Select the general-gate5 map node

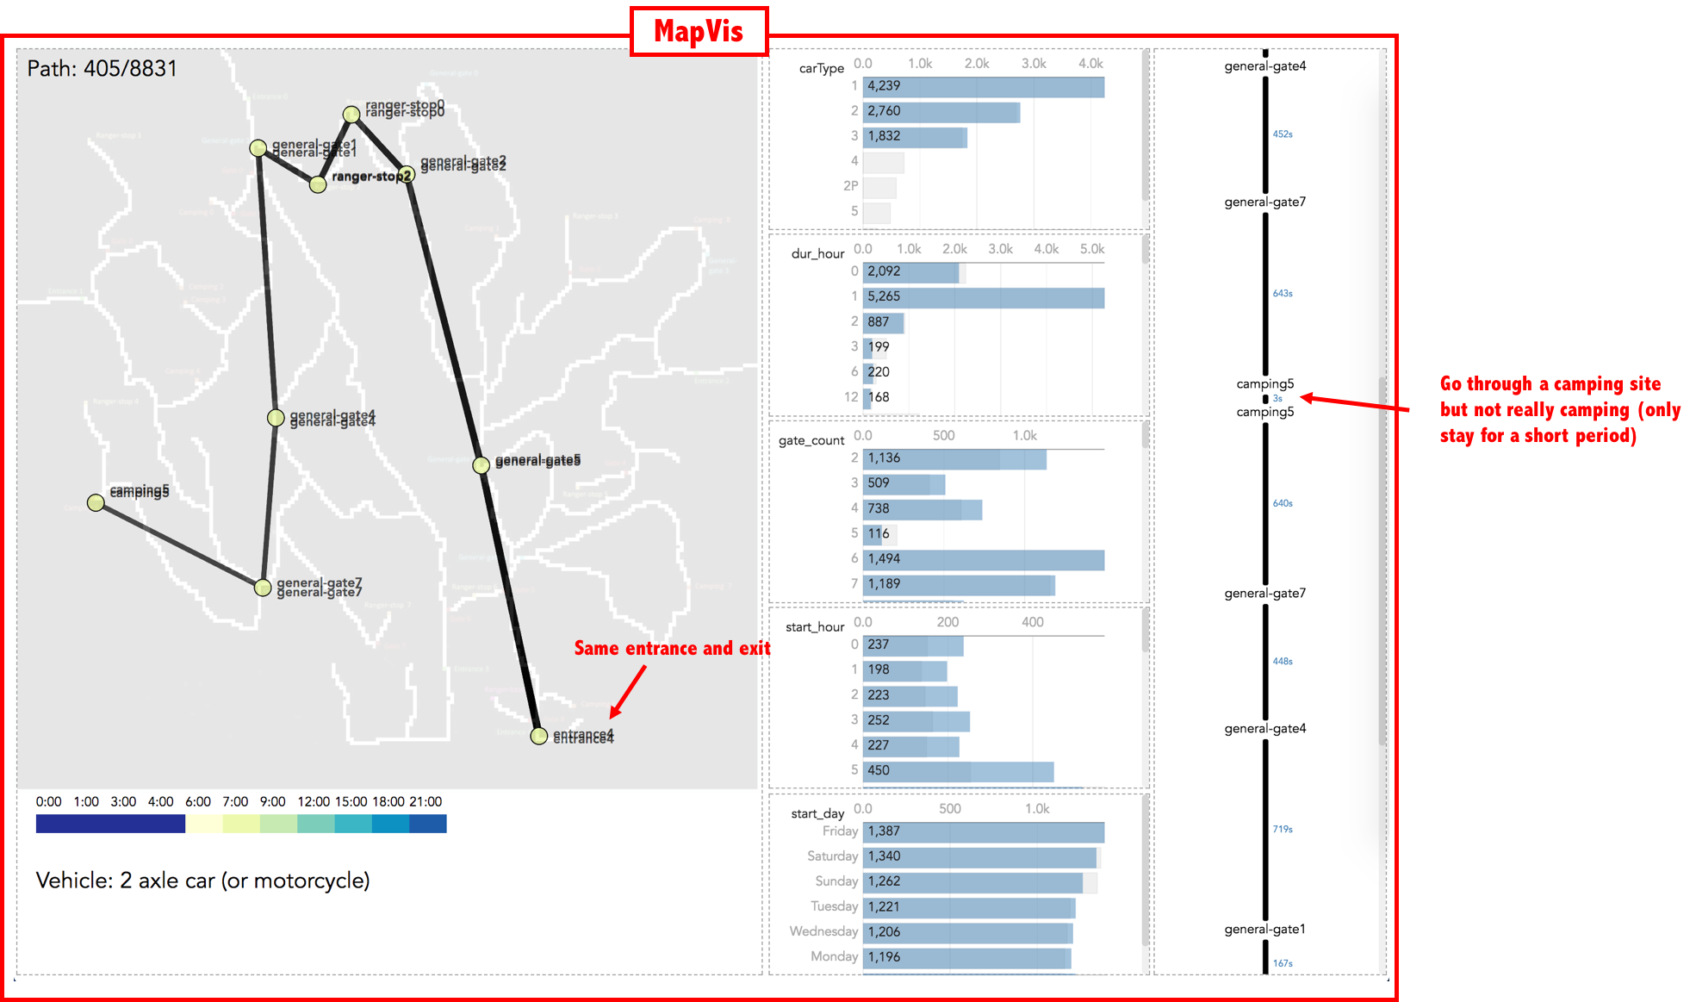pyautogui.click(x=481, y=465)
